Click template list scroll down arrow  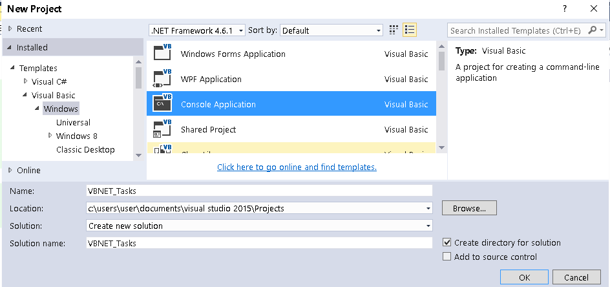(x=441, y=147)
